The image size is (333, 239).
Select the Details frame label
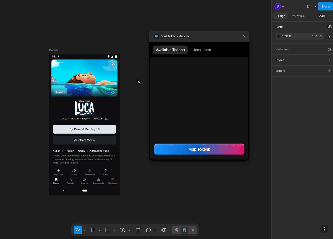[53, 50]
